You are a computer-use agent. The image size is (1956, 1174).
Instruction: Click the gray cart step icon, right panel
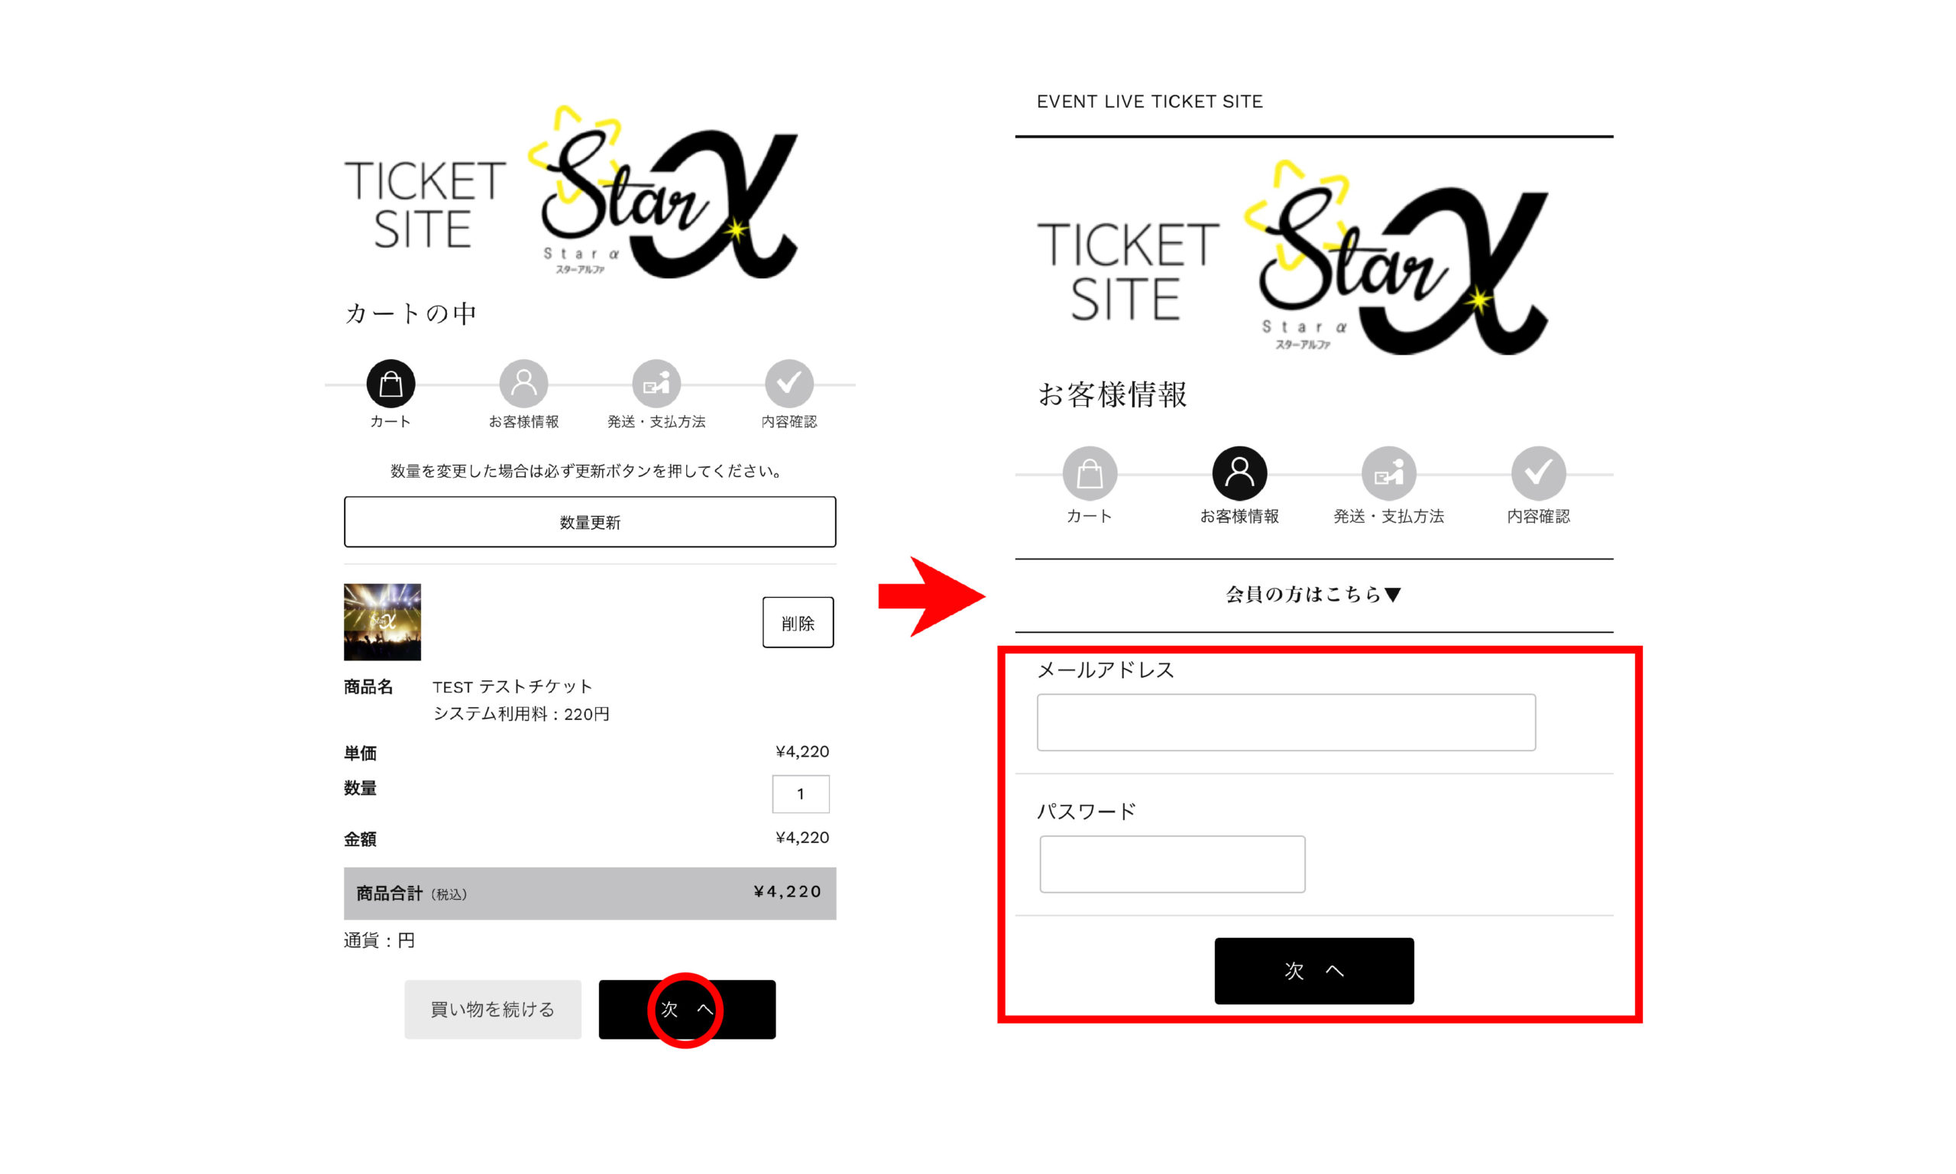pyautogui.click(x=1090, y=473)
